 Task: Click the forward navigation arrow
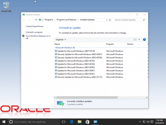point(29,20)
